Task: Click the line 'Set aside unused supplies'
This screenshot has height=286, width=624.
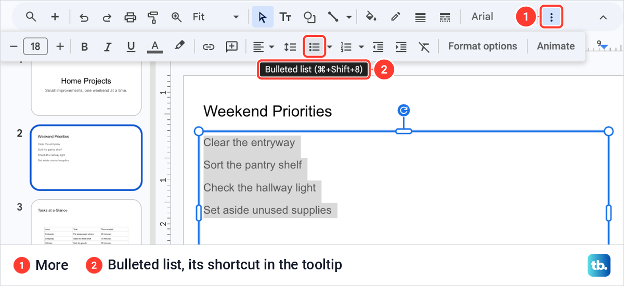Action: click(267, 210)
